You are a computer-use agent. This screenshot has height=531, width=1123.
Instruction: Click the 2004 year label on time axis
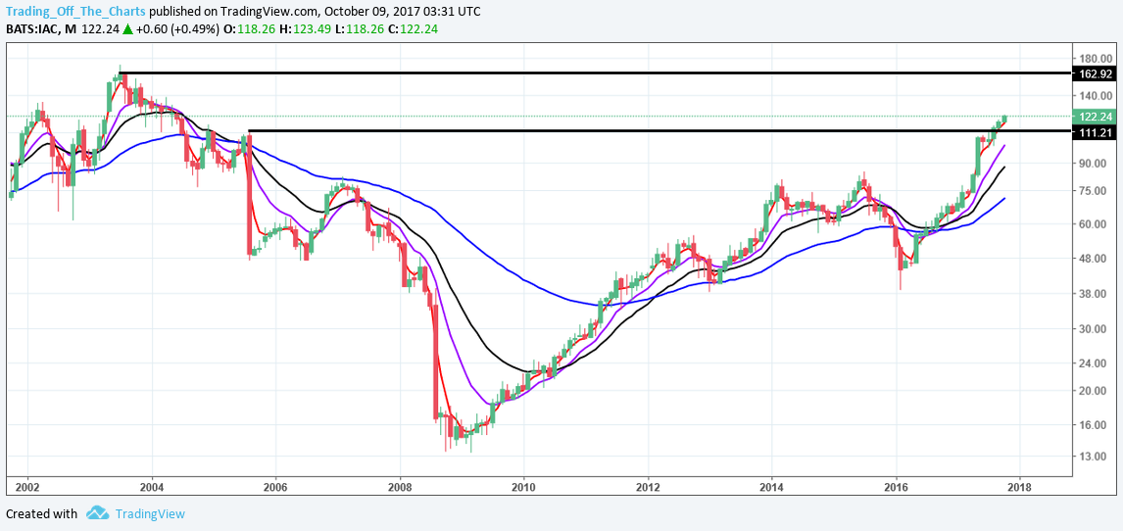[x=152, y=487]
